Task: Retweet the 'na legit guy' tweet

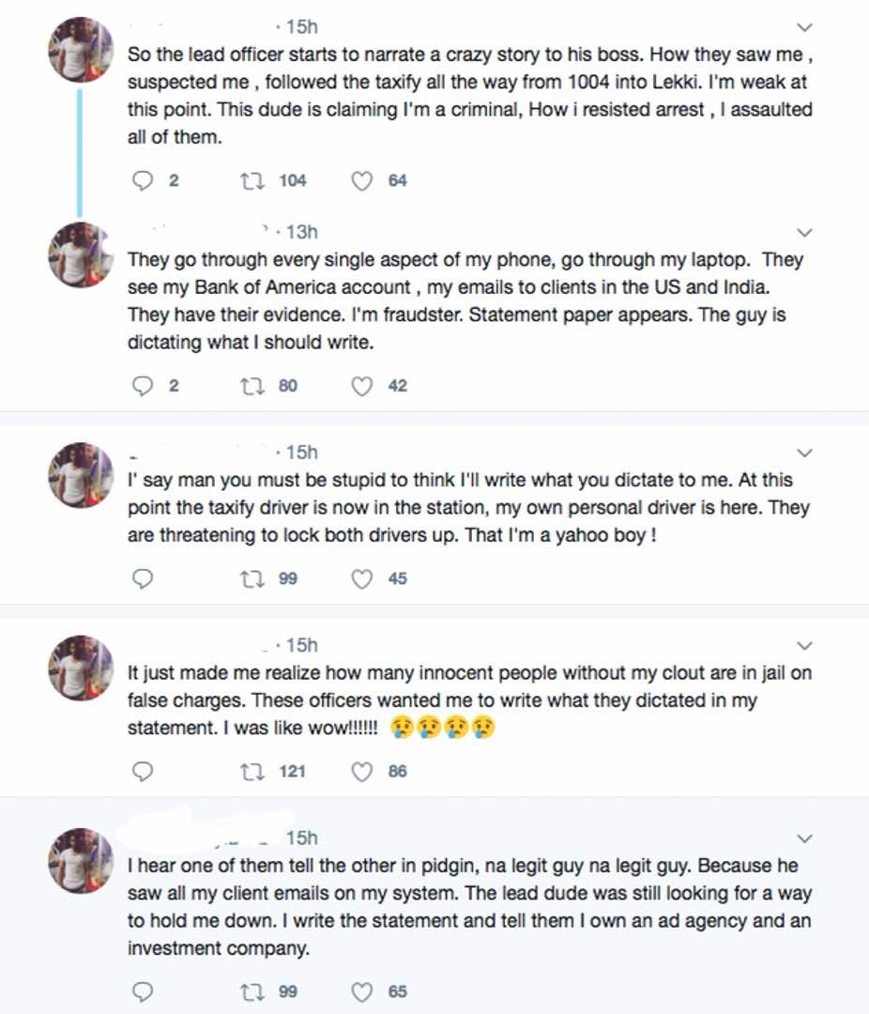Action: click(x=252, y=991)
